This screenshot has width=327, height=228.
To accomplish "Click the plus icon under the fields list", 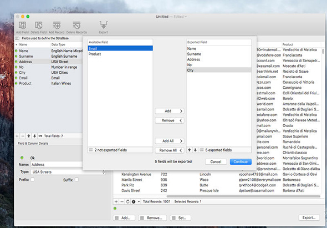I will click(17, 136).
